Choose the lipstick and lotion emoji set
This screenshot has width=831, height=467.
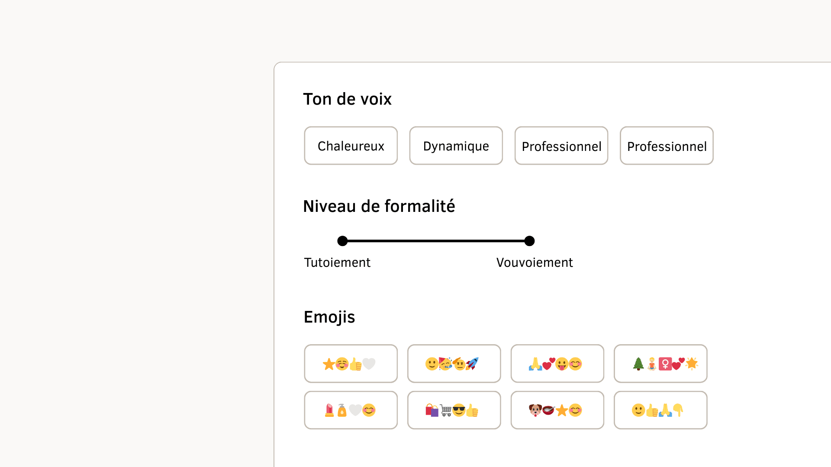click(351, 410)
